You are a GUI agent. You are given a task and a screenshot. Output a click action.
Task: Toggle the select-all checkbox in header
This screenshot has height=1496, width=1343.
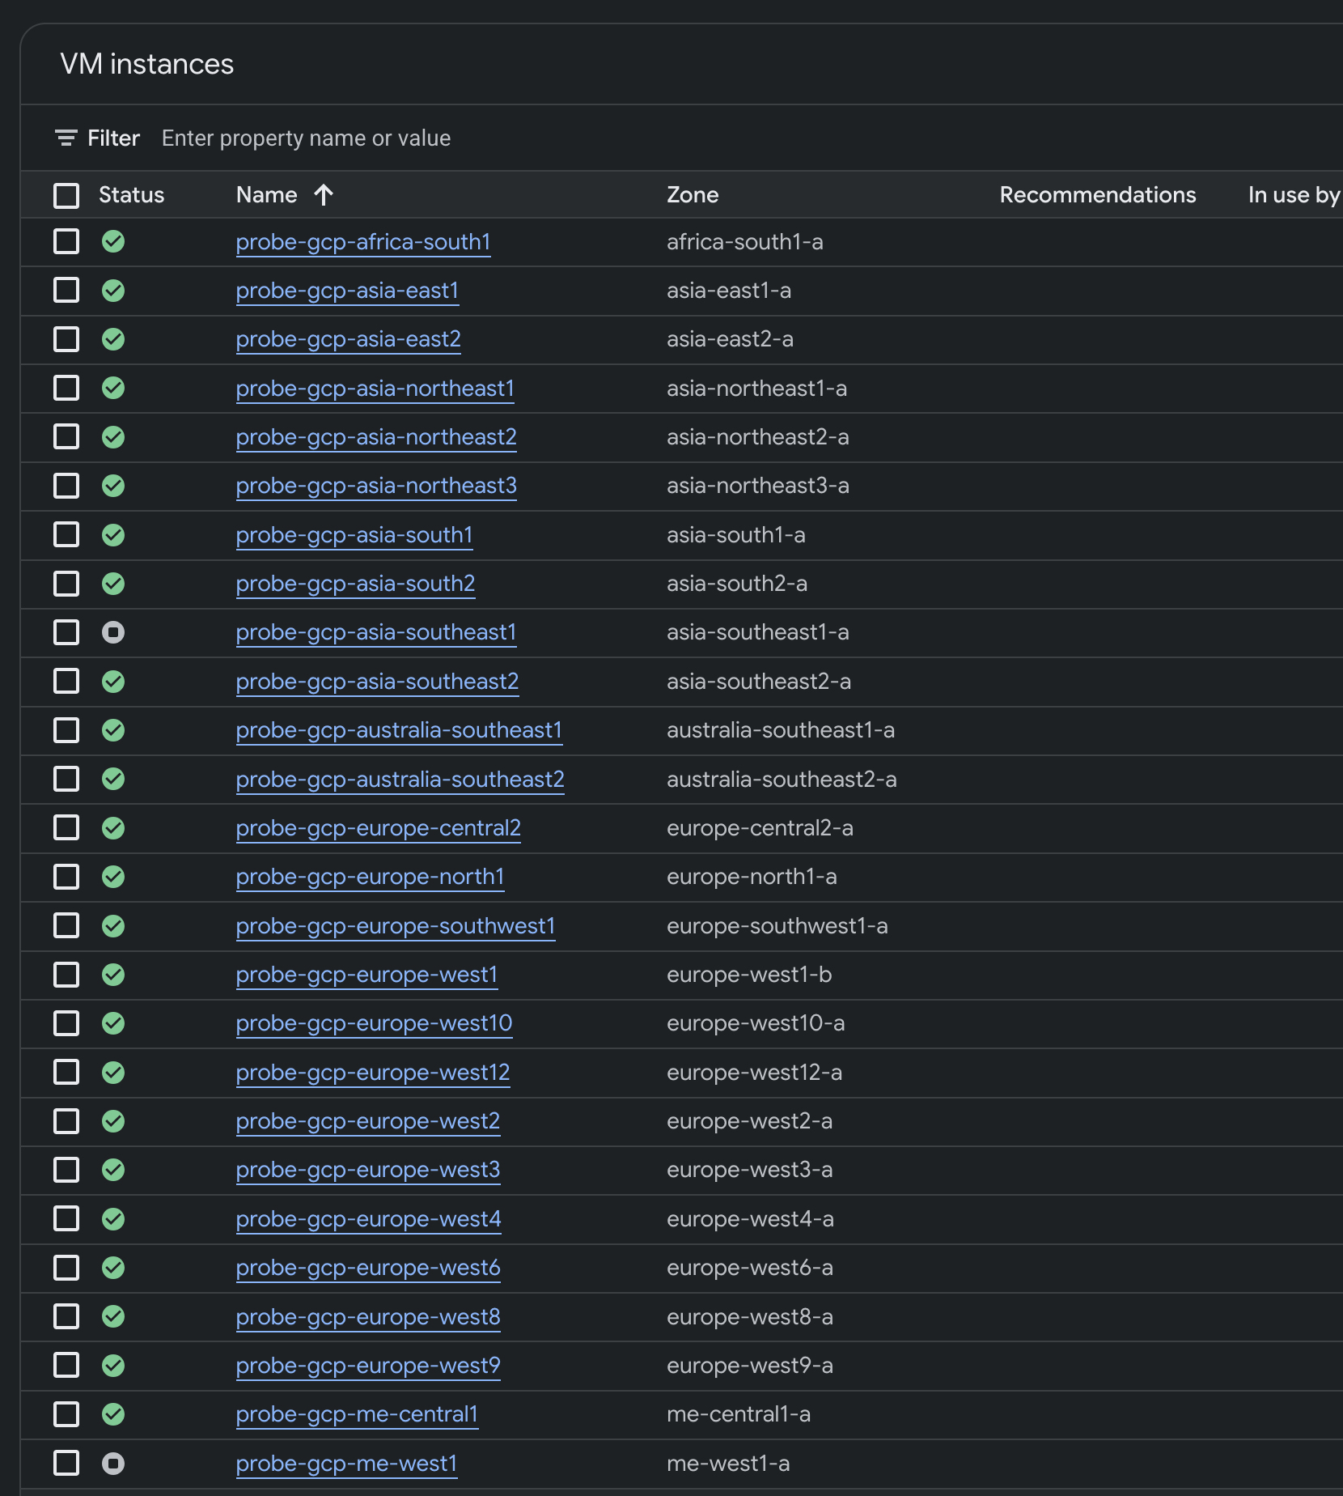[66, 195]
